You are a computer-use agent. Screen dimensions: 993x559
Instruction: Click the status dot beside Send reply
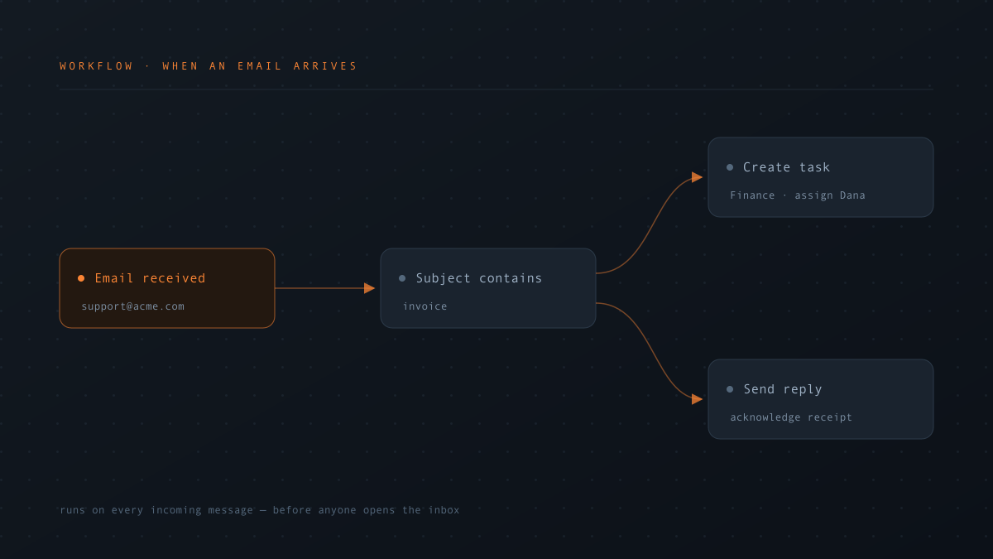[730, 389]
